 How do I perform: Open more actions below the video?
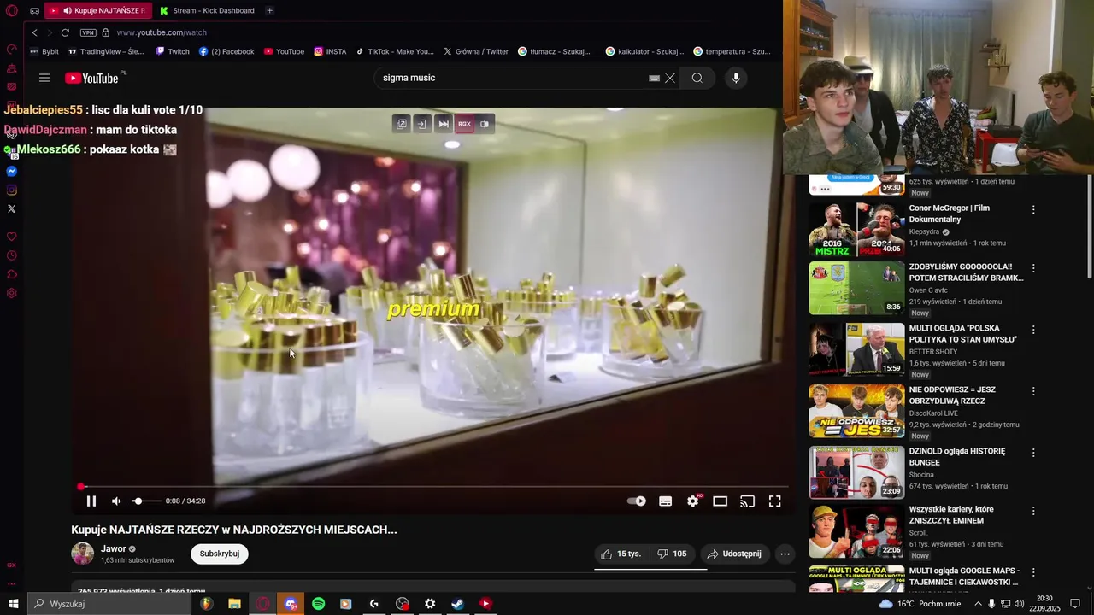pyautogui.click(x=785, y=553)
